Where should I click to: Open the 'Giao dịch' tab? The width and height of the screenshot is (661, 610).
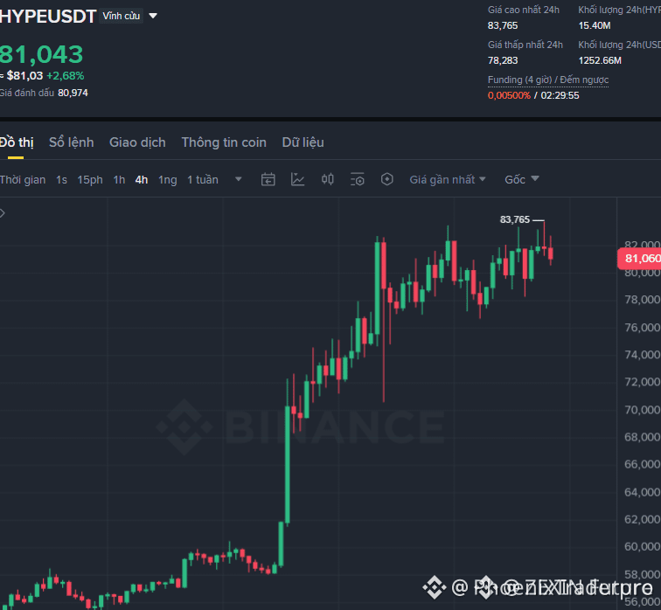[137, 142]
